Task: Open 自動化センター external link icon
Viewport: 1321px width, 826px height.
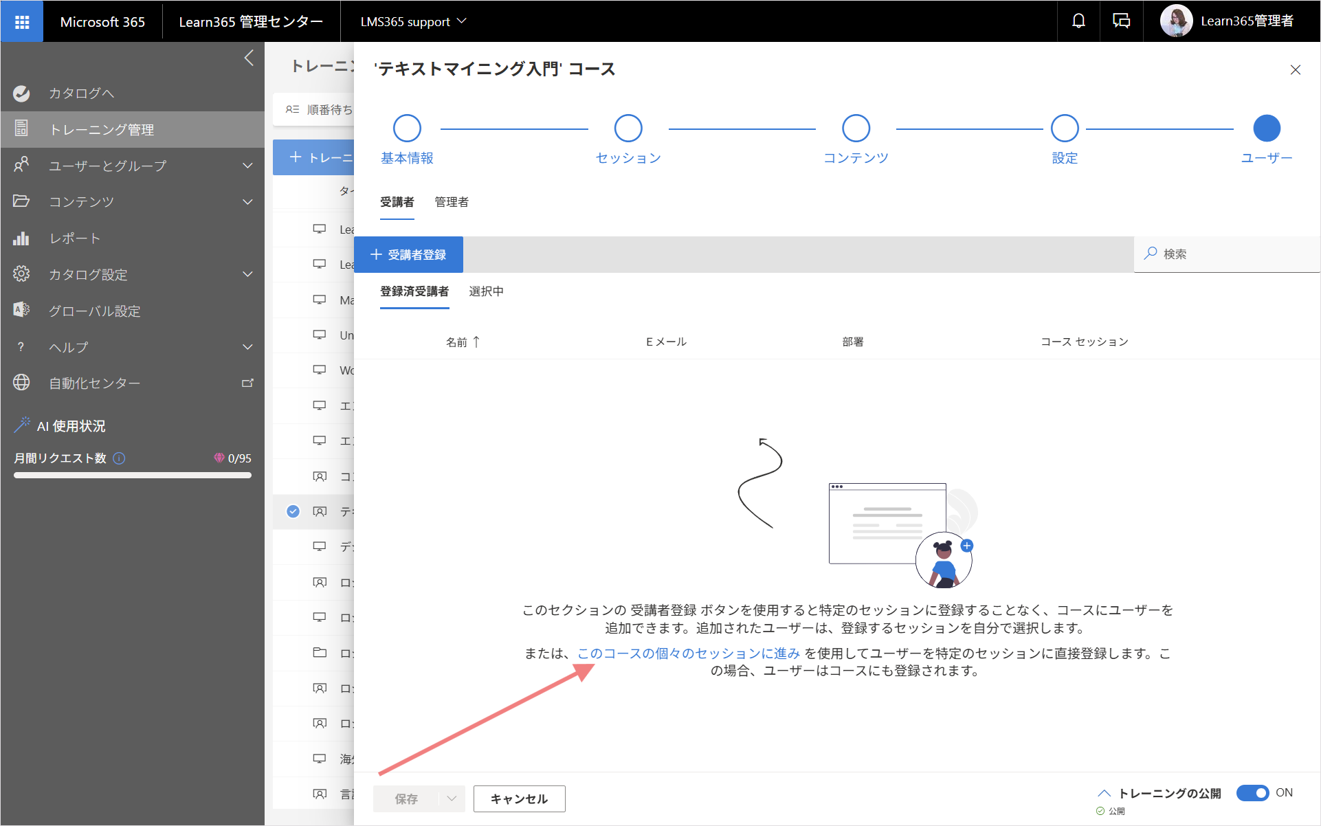Action: pos(247,383)
